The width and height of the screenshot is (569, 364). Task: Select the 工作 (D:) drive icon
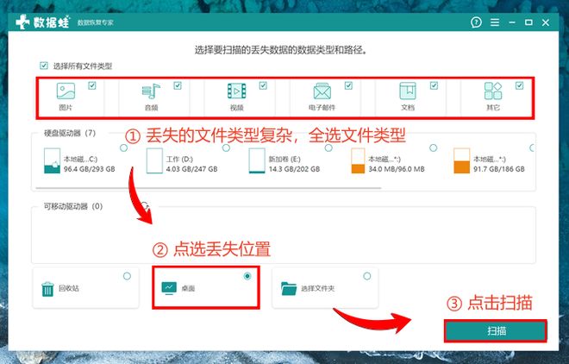[x=154, y=160]
